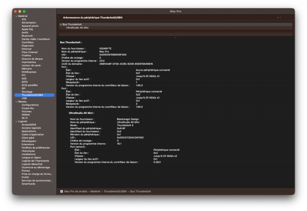Click Thunderbolt/USB4 in the path bar
Image resolution: width=307 pixels, height=211 pixels.
pos(115,191)
